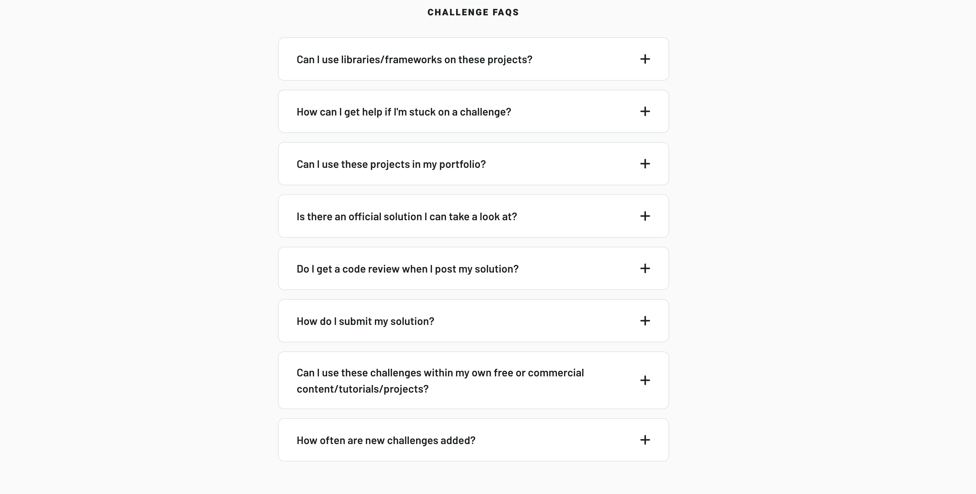Expand 'How do I submit my solution?'
Screen dimensions: 976x494
pos(645,321)
